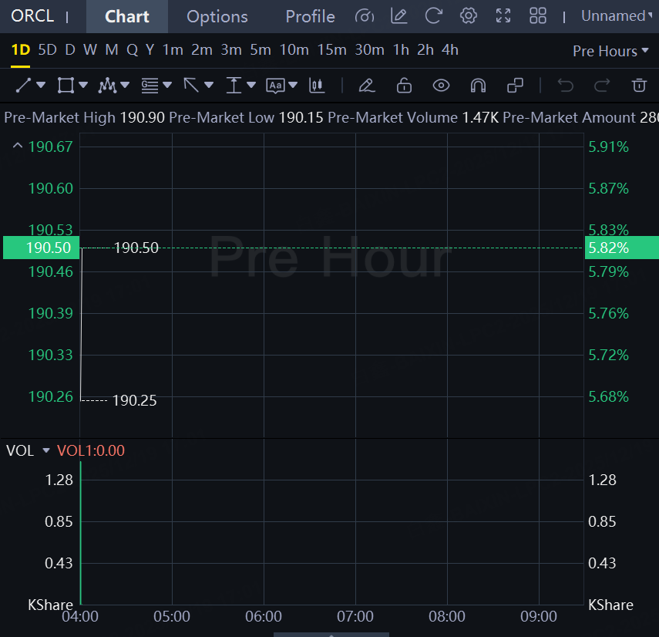659x637 pixels.
Task: Click the Pre-Market Volume 1.47K value
Action: pyautogui.click(x=480, y=118)
